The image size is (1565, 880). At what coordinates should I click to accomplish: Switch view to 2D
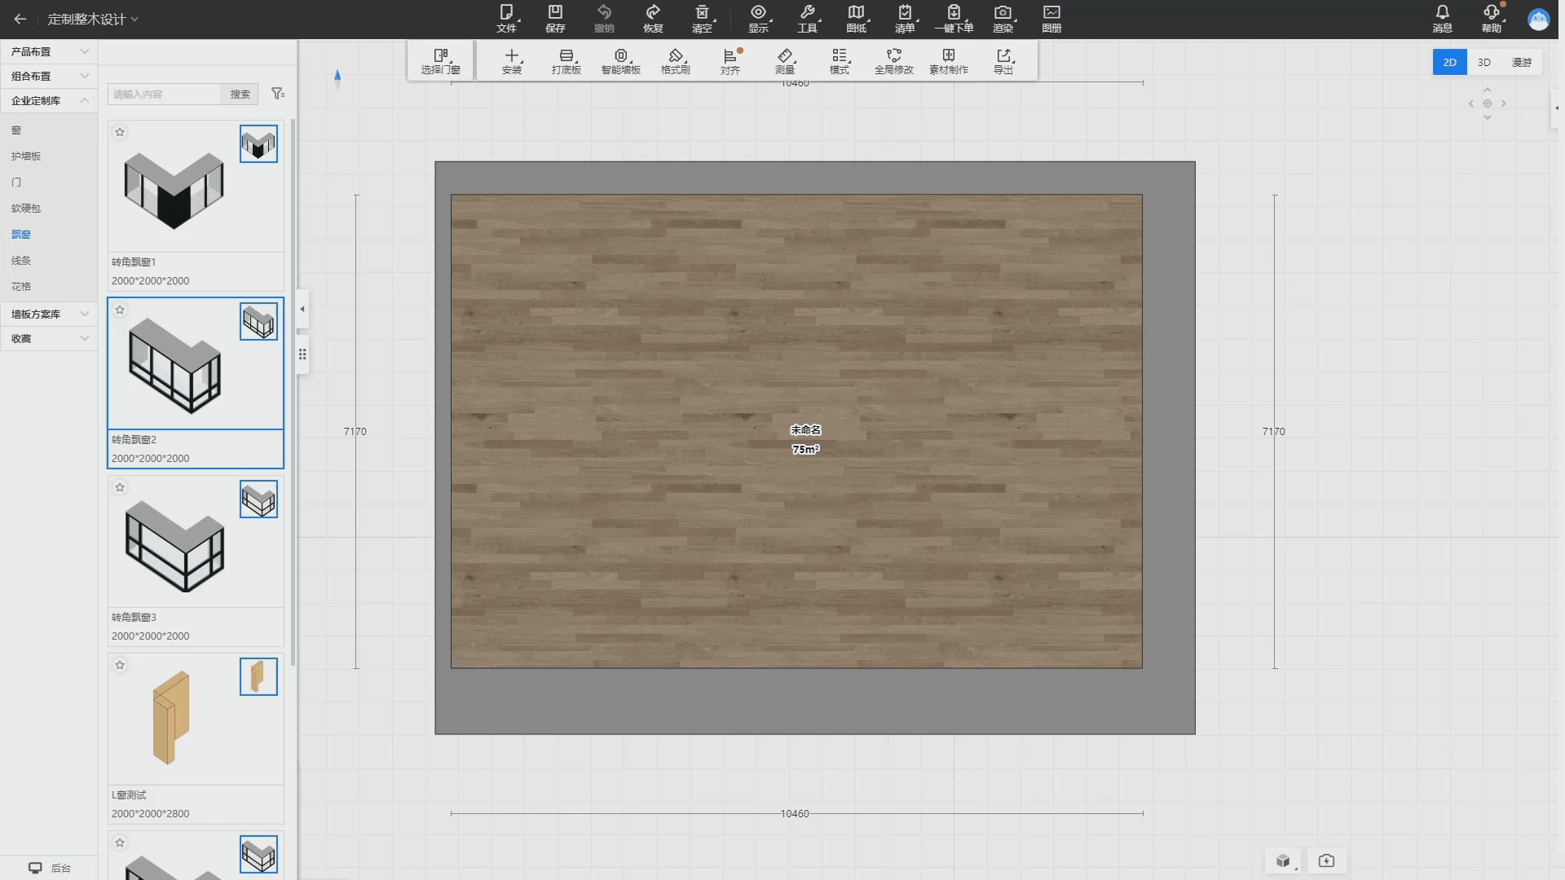click(1449, 62)
